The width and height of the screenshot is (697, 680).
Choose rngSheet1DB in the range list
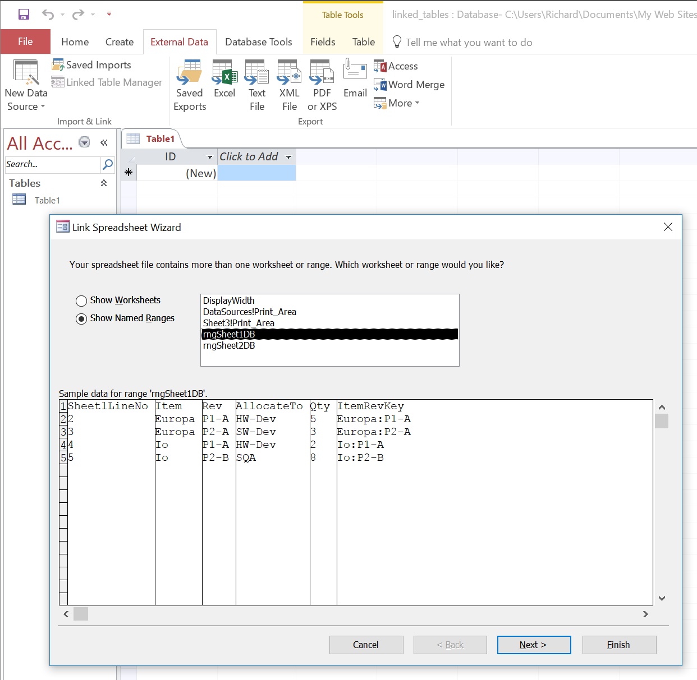click(330, 335)
